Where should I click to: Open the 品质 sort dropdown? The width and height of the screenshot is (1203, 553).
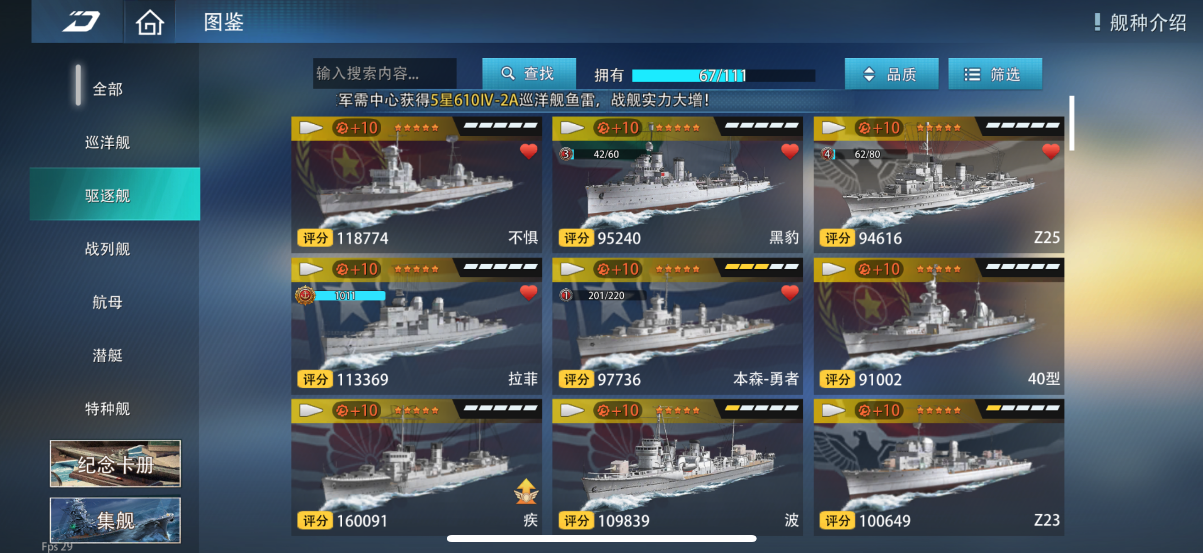[891, 74]
